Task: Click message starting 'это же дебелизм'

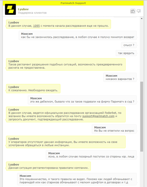Action: (82, 100)
